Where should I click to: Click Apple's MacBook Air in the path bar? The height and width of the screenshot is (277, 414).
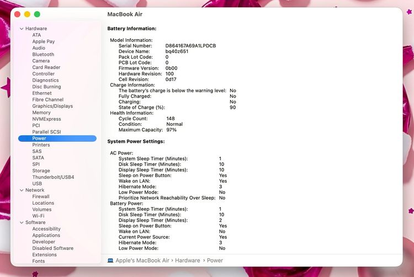(x=142, y=260)
